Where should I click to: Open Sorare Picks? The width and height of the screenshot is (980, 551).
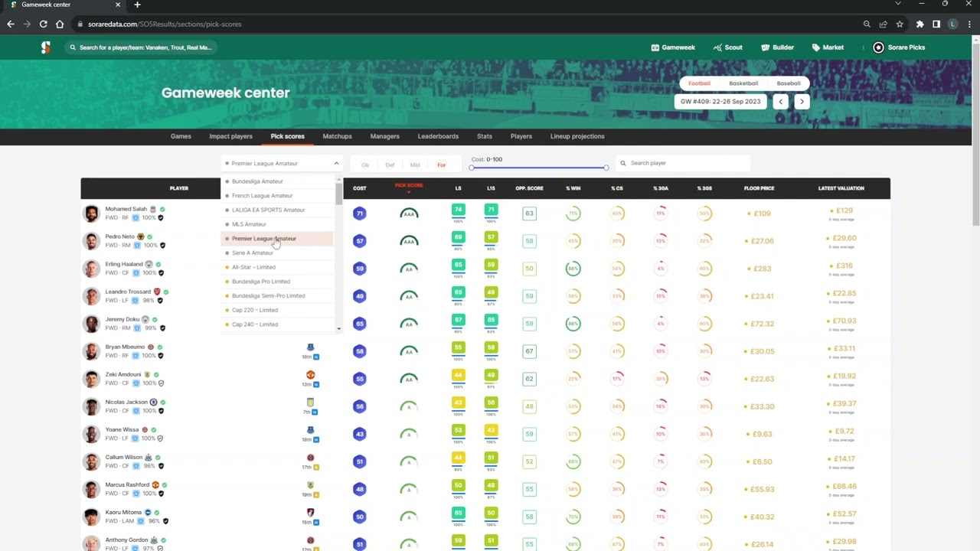(900, 47)
